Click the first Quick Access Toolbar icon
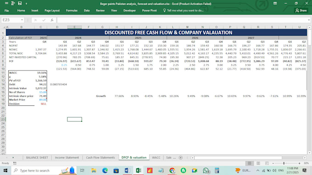The image size is (312, 175). (x=6, y=3)
